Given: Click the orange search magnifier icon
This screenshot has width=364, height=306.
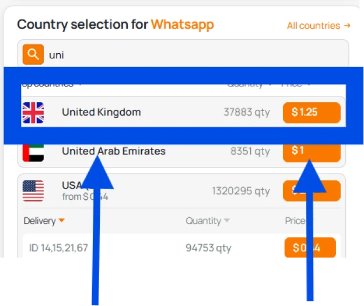Looking at the screenshot, I should click(x=33, y=54).
